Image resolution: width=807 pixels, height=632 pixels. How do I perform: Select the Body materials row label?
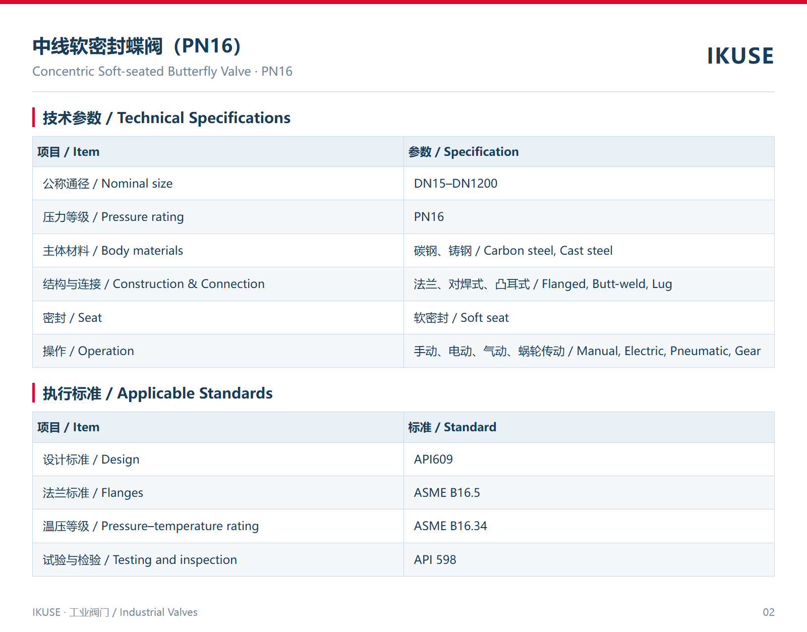(112, 251)
